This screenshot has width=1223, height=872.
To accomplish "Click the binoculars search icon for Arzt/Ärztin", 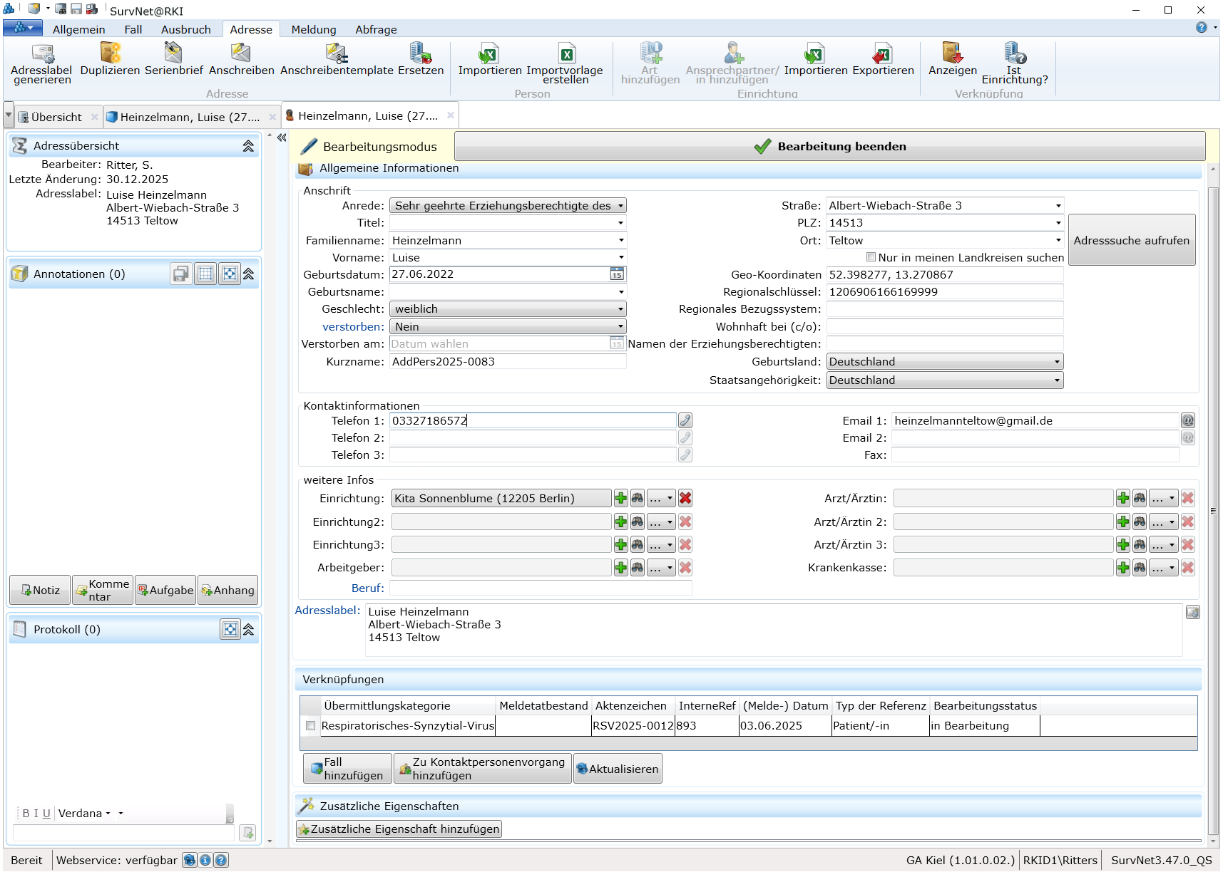I will [1140, 499].
